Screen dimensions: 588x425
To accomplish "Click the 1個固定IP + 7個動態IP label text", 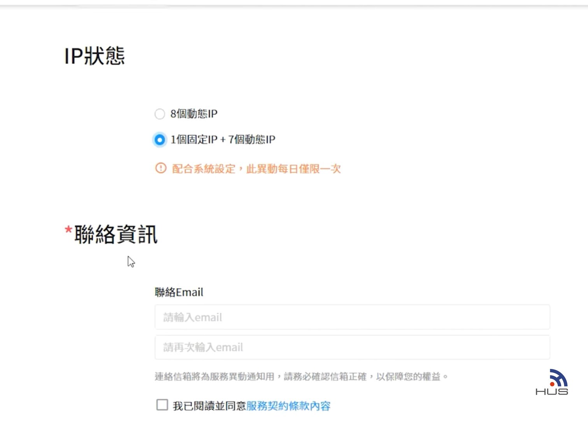I will point(223,140).
